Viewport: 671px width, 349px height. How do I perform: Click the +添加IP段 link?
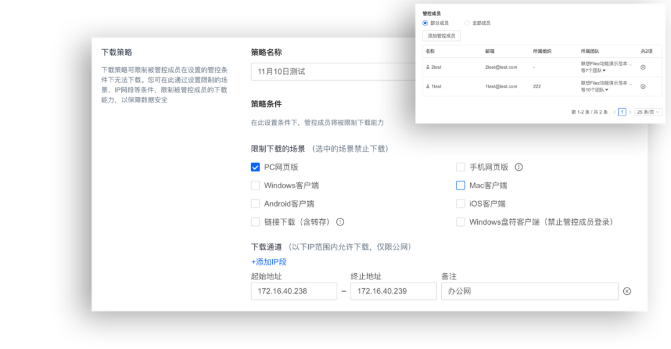point(269,262)
